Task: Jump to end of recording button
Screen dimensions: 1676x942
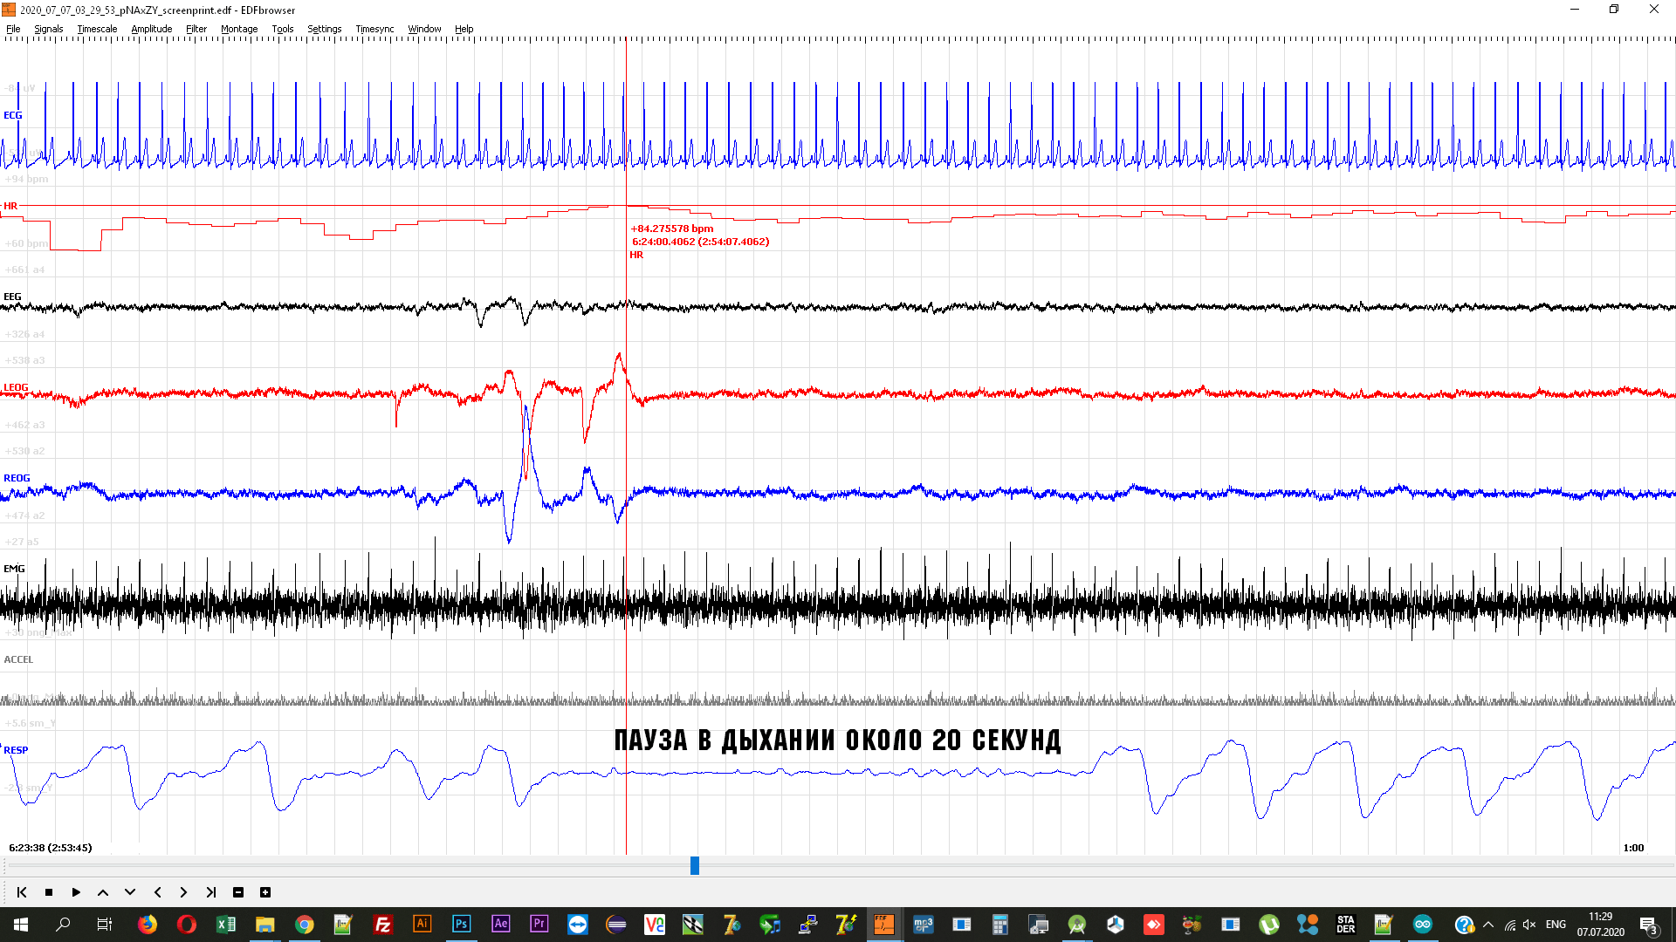Action: (210, 892)
